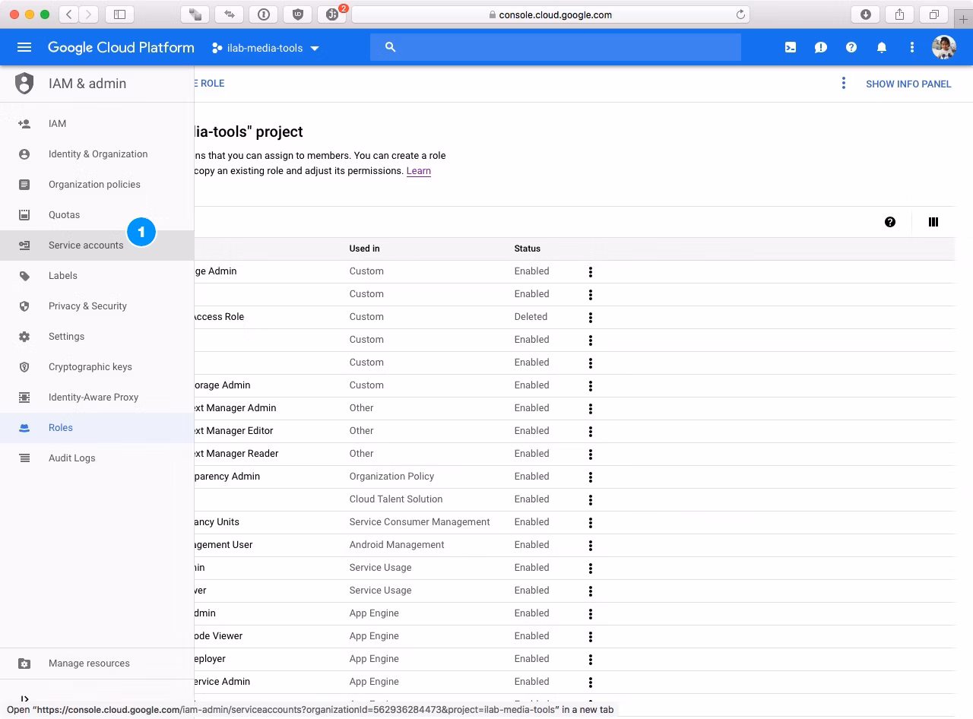Open the header settings three-dot menu

tap(912, 47)
